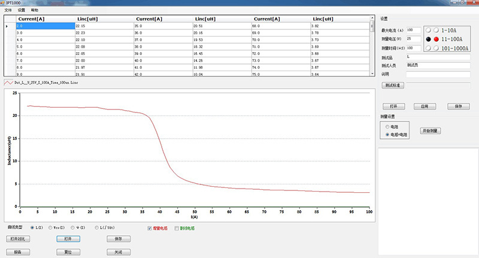Select table cell 22.08
The width and height of the screenshot is (479, 258).
point(104,47)
